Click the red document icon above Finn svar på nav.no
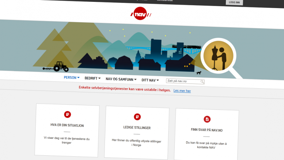This screenshot has width=284, height=160. [x=207, y=119]
